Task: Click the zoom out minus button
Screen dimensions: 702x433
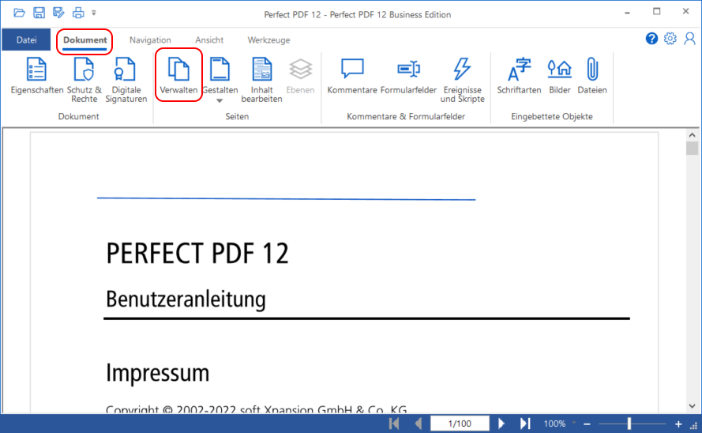Action: point(587,424)
